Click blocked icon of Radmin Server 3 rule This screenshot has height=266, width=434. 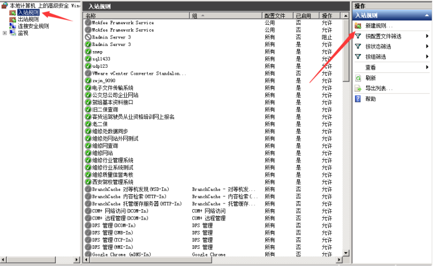(88, 37)
